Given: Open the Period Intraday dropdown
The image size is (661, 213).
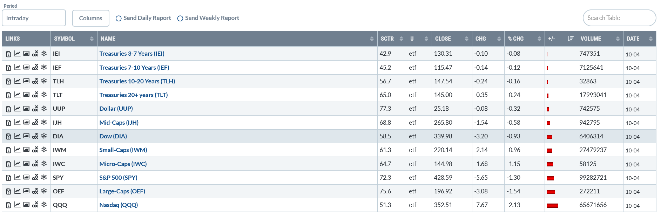Looking at the screenshot, I should pyautogui.click(x=34, y=18).
